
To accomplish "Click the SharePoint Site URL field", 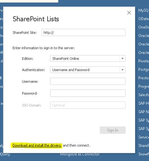I will (83, 33).
